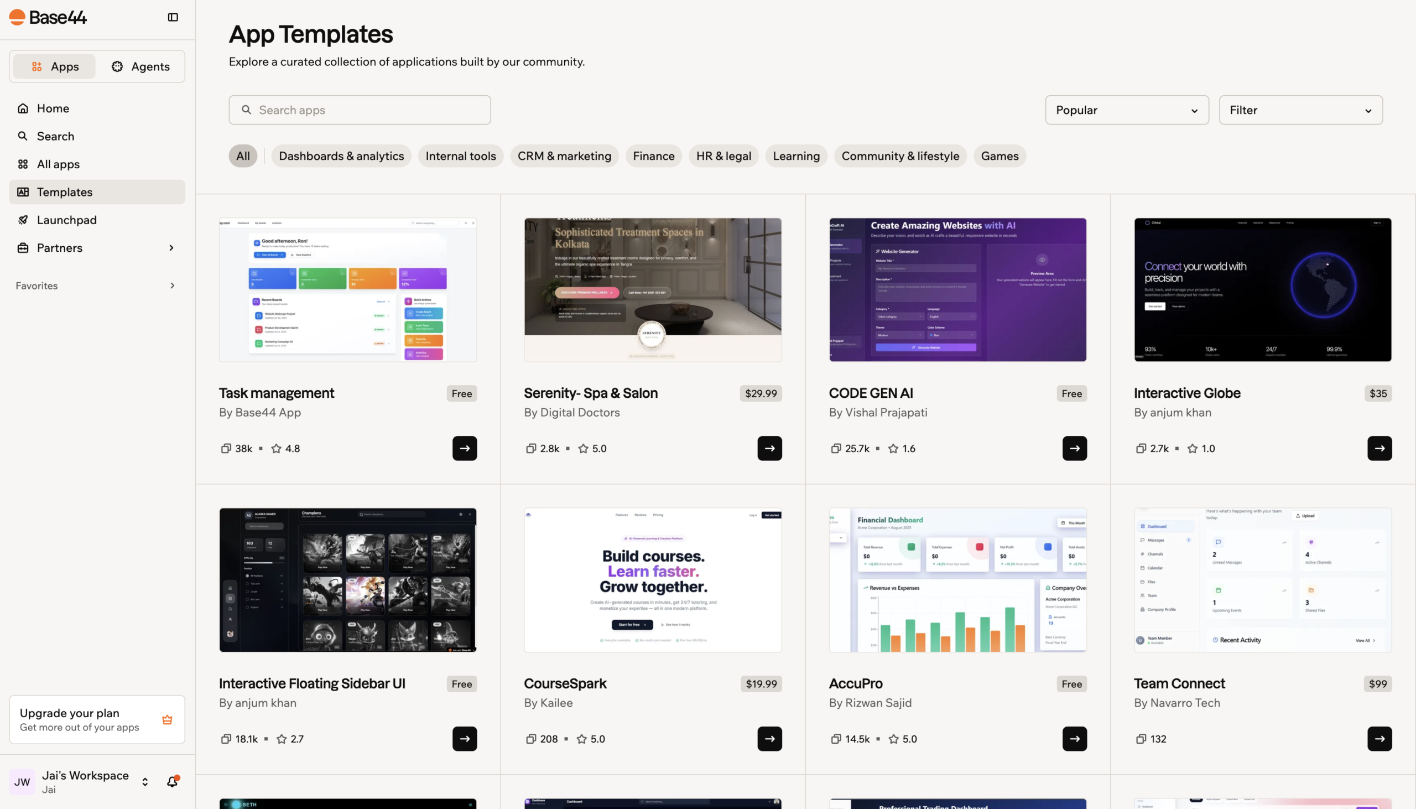Open Launchpad in sidebar
Screen dimensions: 1416x809
click(x=97, y=220)
